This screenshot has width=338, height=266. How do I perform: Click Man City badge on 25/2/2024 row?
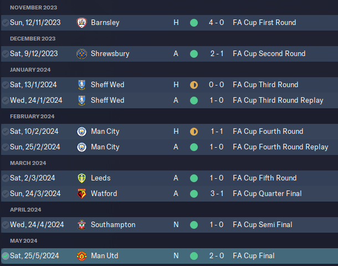tap(82, 147)
